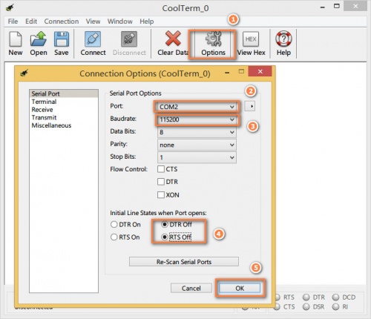371x319 pixels.
Task: Open the Baudrate 115200 dropdown
Action: [197, 119]
